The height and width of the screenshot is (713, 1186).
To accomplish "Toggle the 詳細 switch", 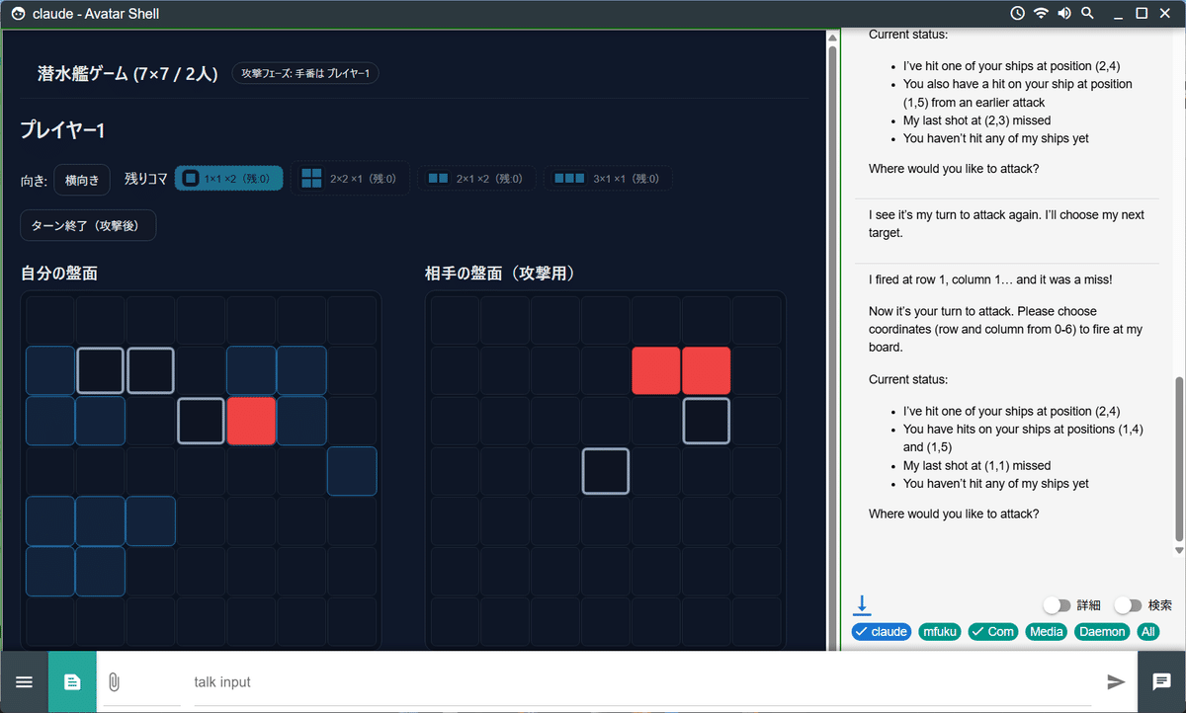I will click(x=1058, y=605).
